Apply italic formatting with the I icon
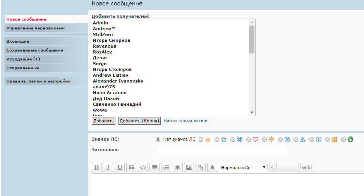 [108, 167]
